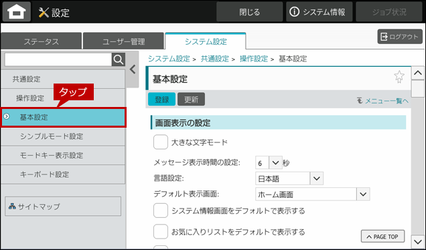This screenshot has width=426, height=250.
Task: Open the ジョブ状況 button
Action: pos(389,12)
